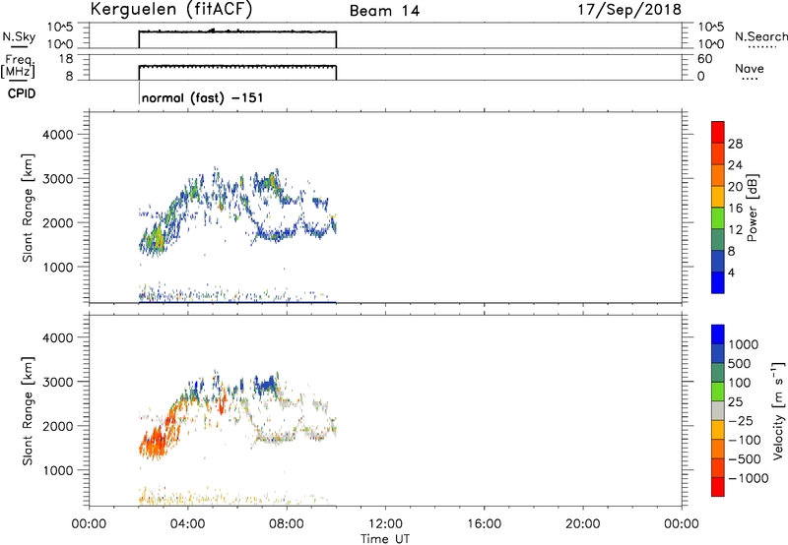Click the 'Power [dB]' colorbar label

pyautogui.click(x=752, y=208)
